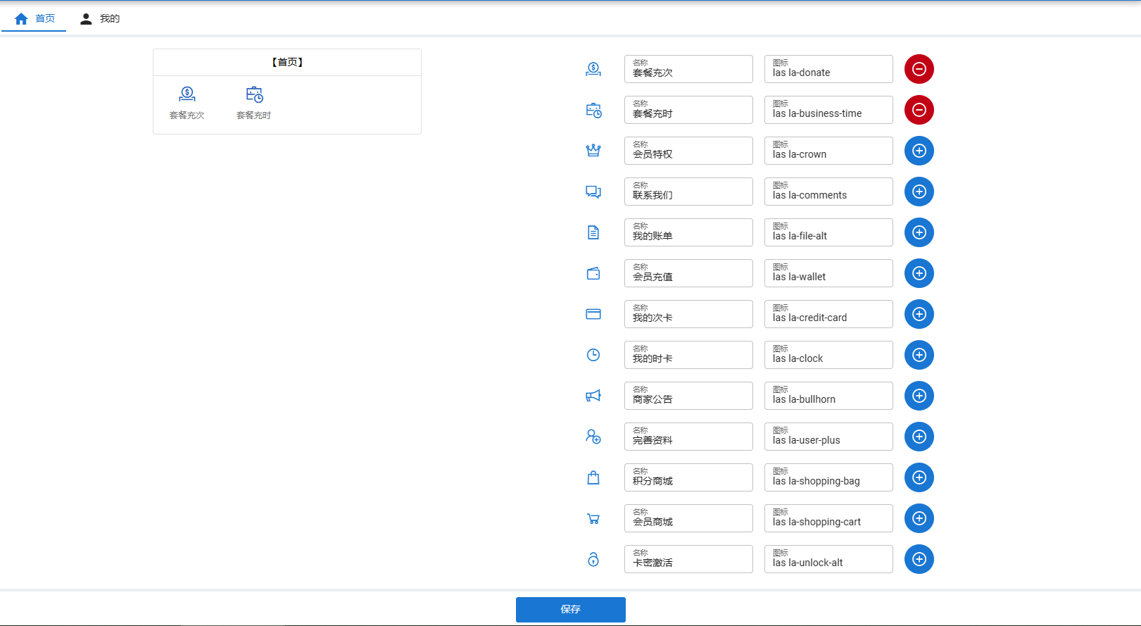Add the 我的账单 item with plus button

point(919,232)
